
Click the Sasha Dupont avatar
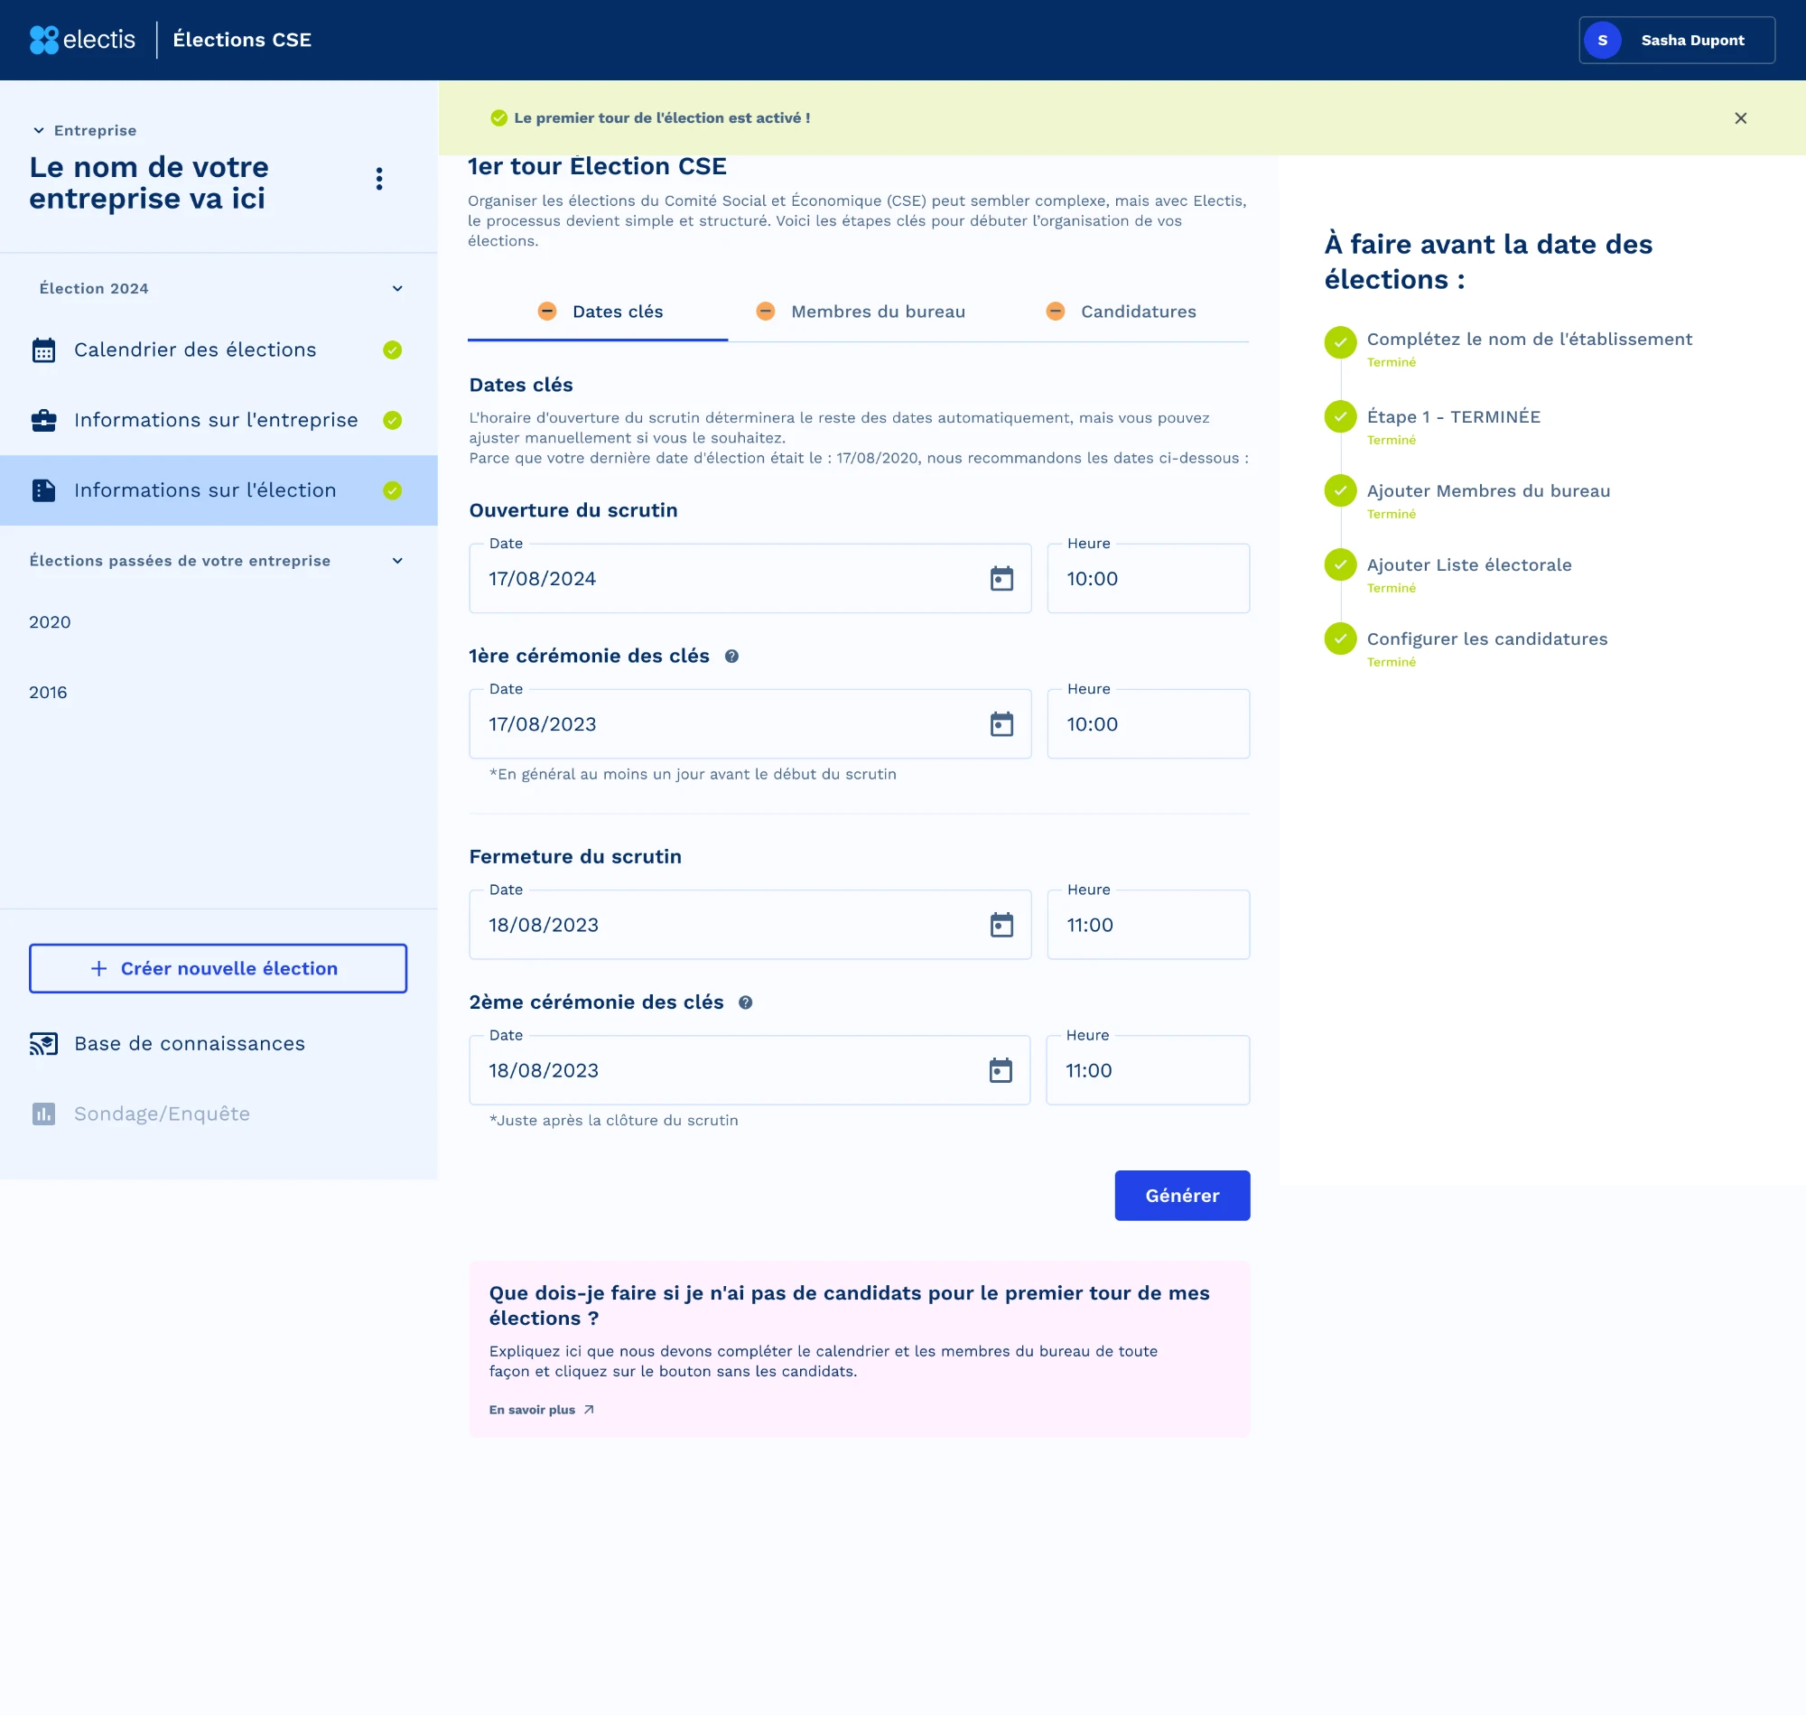(1602, 41)
